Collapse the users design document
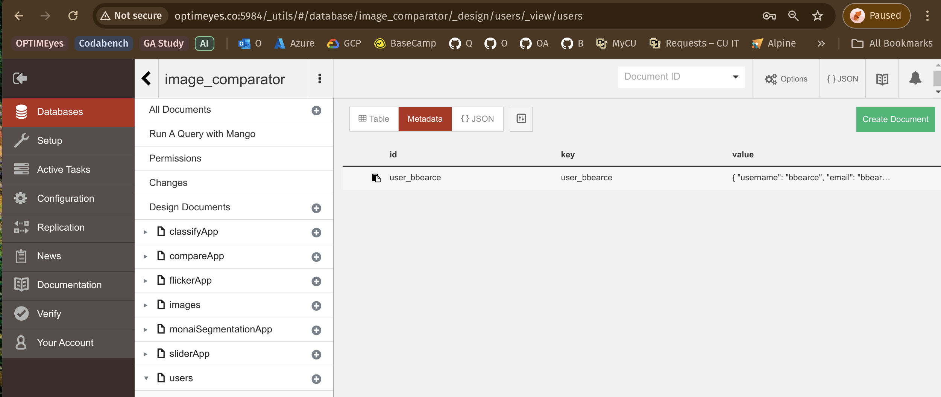941x397 pixels. [x=146, y=378]
